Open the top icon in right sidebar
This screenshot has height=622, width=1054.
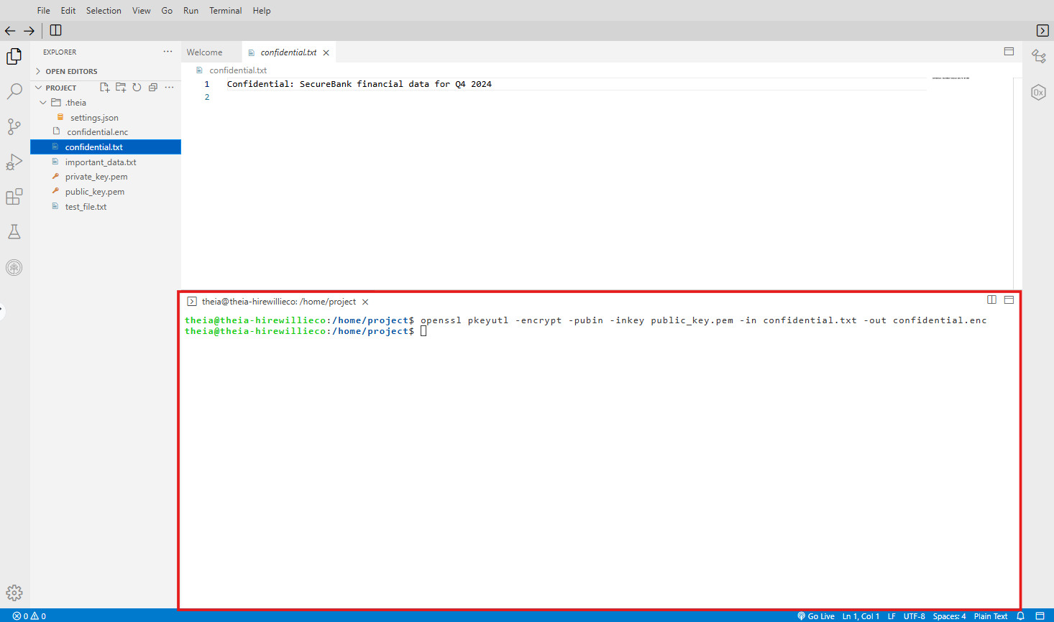coord(1038,56)
